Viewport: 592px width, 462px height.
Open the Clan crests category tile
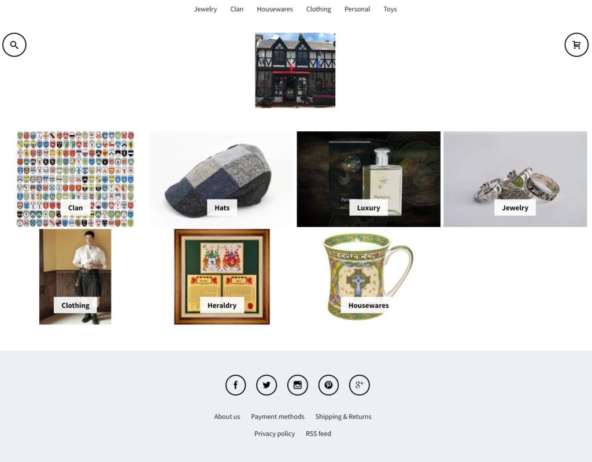[75, 179]
